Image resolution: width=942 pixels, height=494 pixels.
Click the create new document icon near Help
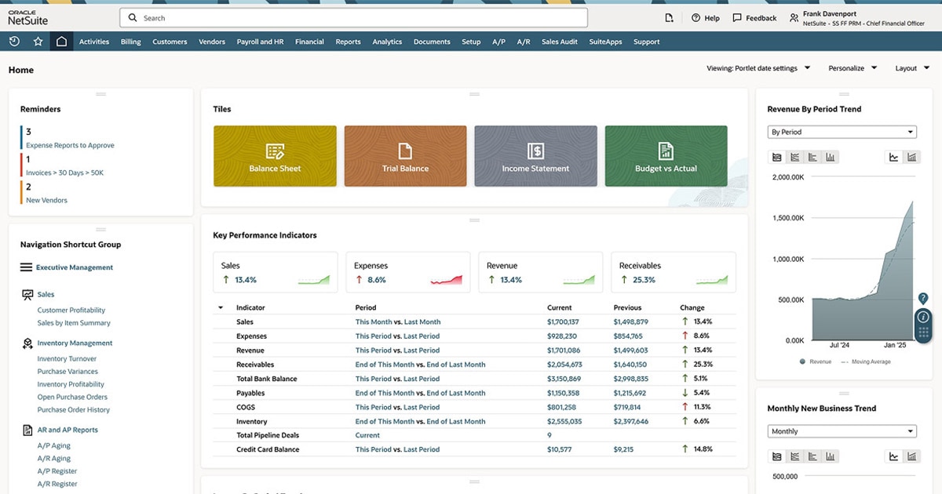tap(668, 17)
